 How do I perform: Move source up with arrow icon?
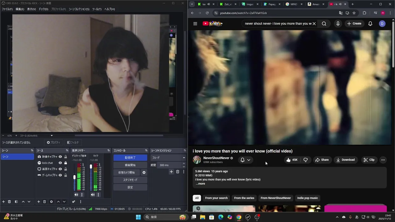click(58, 202)
